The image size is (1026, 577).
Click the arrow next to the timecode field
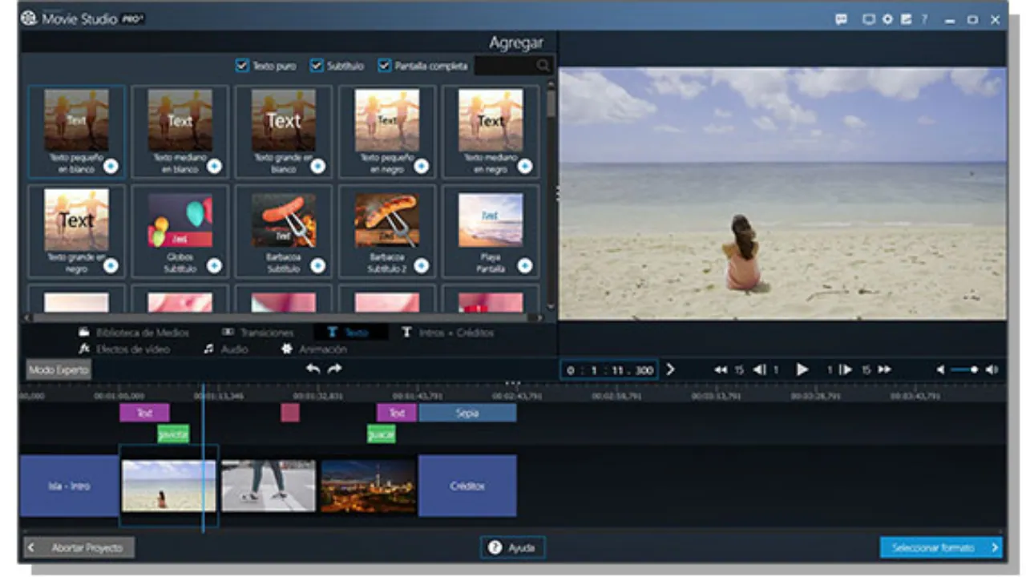[x=671, y=369]
